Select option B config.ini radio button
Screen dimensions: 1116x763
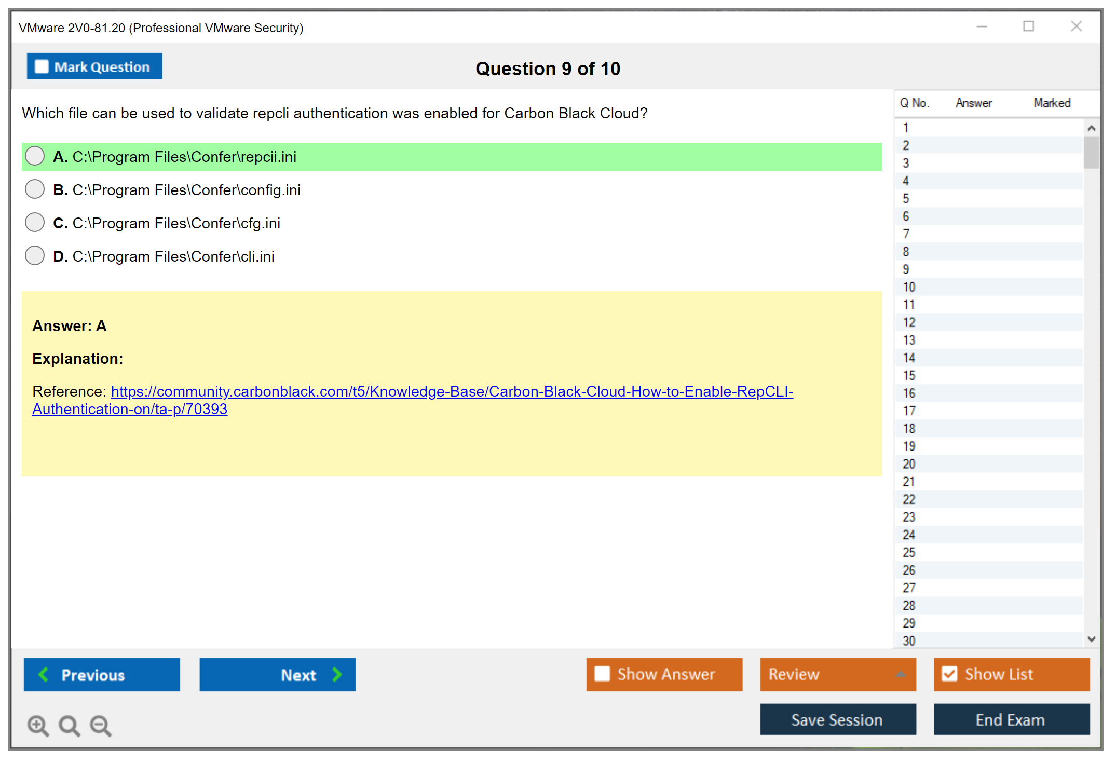35,189
